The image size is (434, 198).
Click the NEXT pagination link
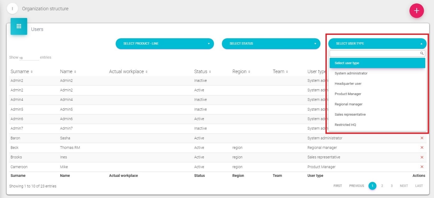(x=404, y=186)
